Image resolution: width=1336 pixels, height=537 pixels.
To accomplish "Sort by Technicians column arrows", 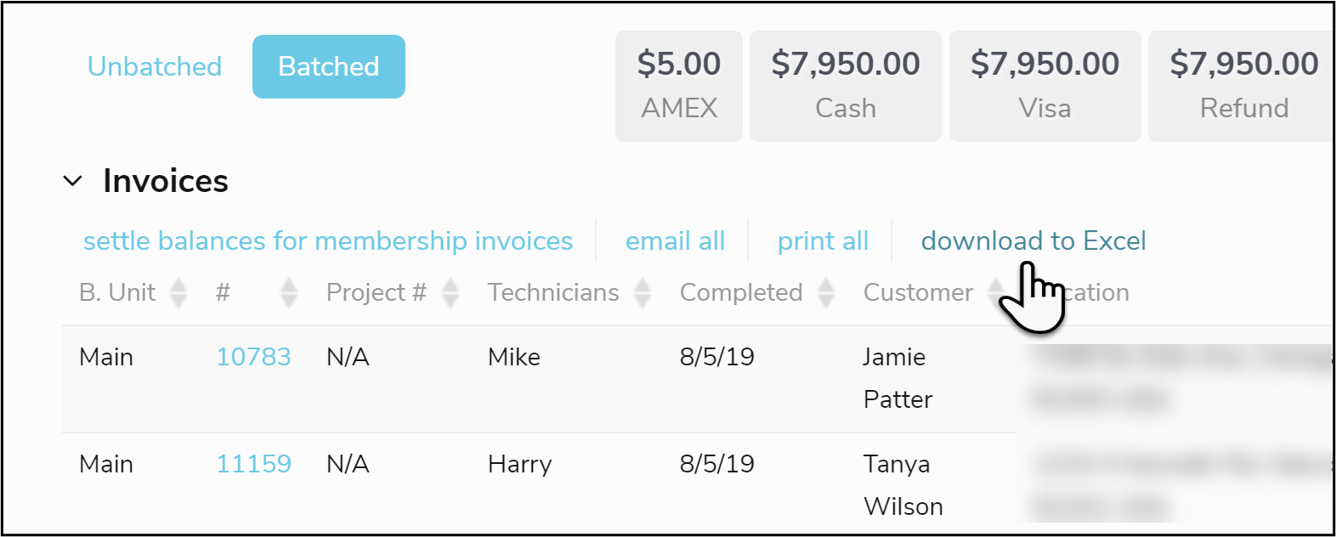I will click(643, 292).
